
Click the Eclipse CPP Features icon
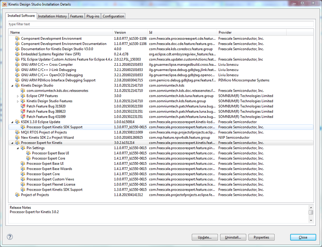[x=23, y=96]
